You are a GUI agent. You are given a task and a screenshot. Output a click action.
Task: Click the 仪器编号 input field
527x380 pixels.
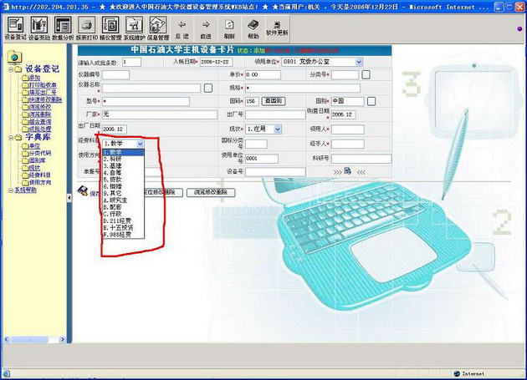coord(115,75)
